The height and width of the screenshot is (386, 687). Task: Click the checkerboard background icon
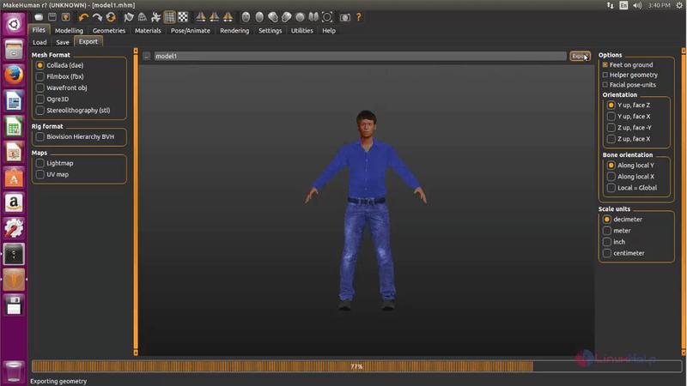point(182,16)
